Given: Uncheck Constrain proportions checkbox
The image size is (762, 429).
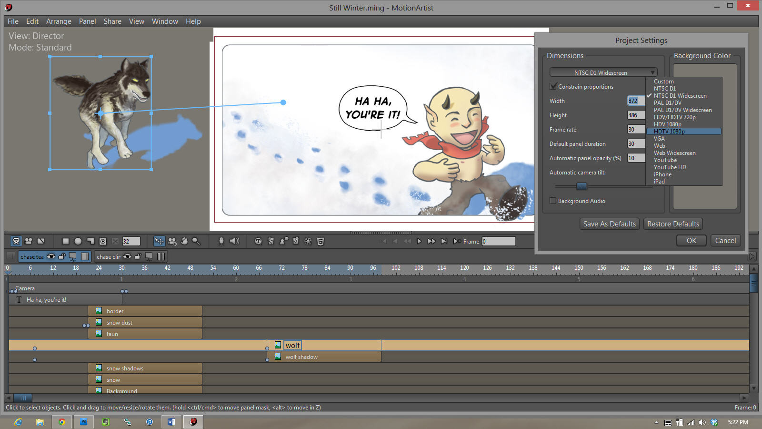Looking at the screenshot, I should pos(553,86).
